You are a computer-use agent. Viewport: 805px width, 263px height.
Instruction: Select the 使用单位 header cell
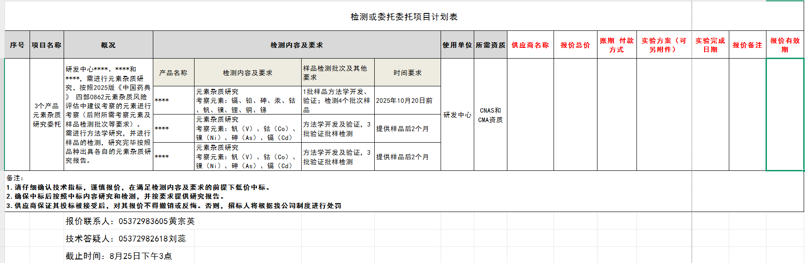457,45
